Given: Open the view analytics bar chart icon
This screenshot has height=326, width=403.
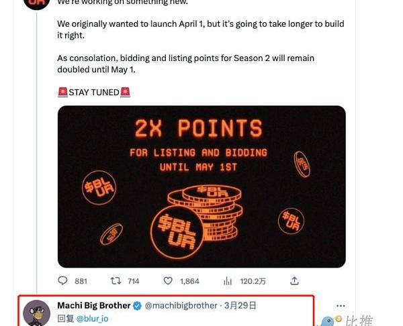Looking at the screenshot, I should click(x=227, y=281).
